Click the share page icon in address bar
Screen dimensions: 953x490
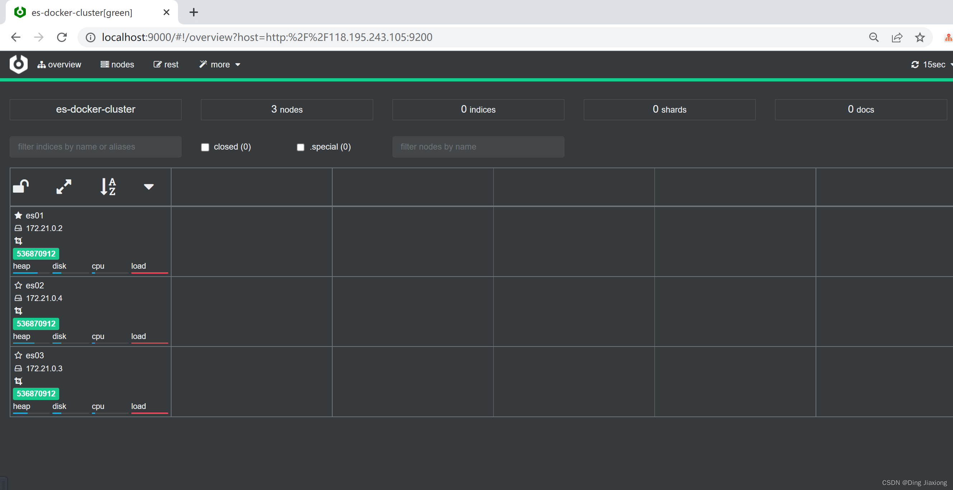pyautogui.click(x=897, y=37)
